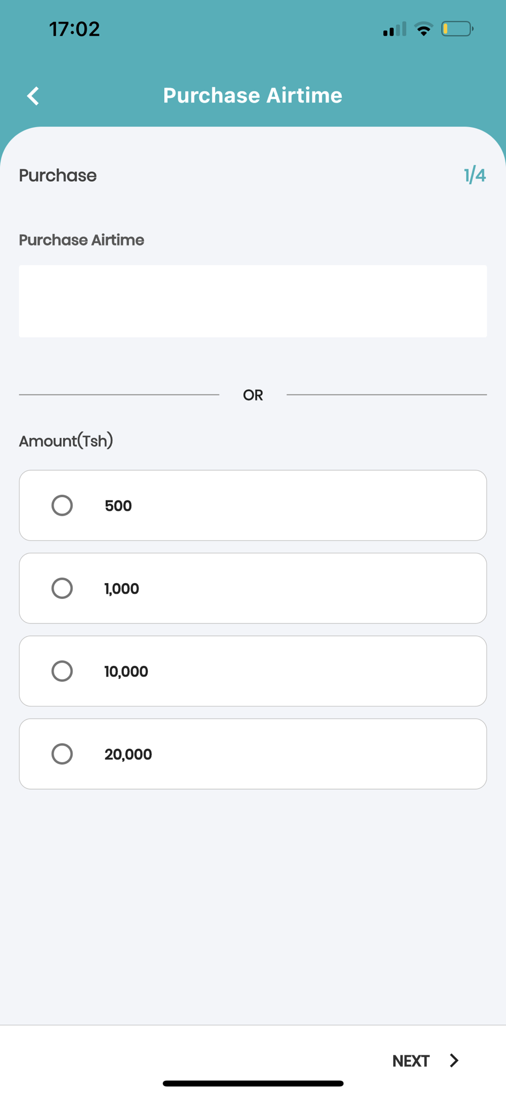Click the cellular signal strength icon
This screenshot has height=1096, width=506.
click(x=394, y=29)
